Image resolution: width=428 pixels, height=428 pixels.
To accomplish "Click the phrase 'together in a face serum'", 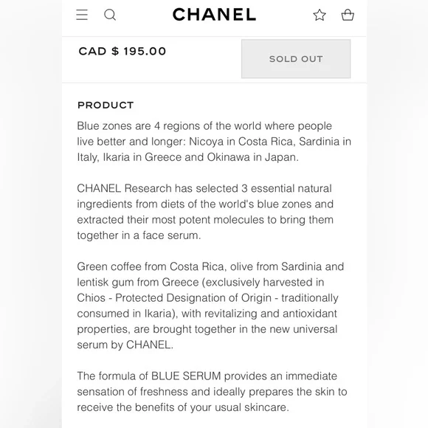I will pyautogui.click(x=139, y=235).
